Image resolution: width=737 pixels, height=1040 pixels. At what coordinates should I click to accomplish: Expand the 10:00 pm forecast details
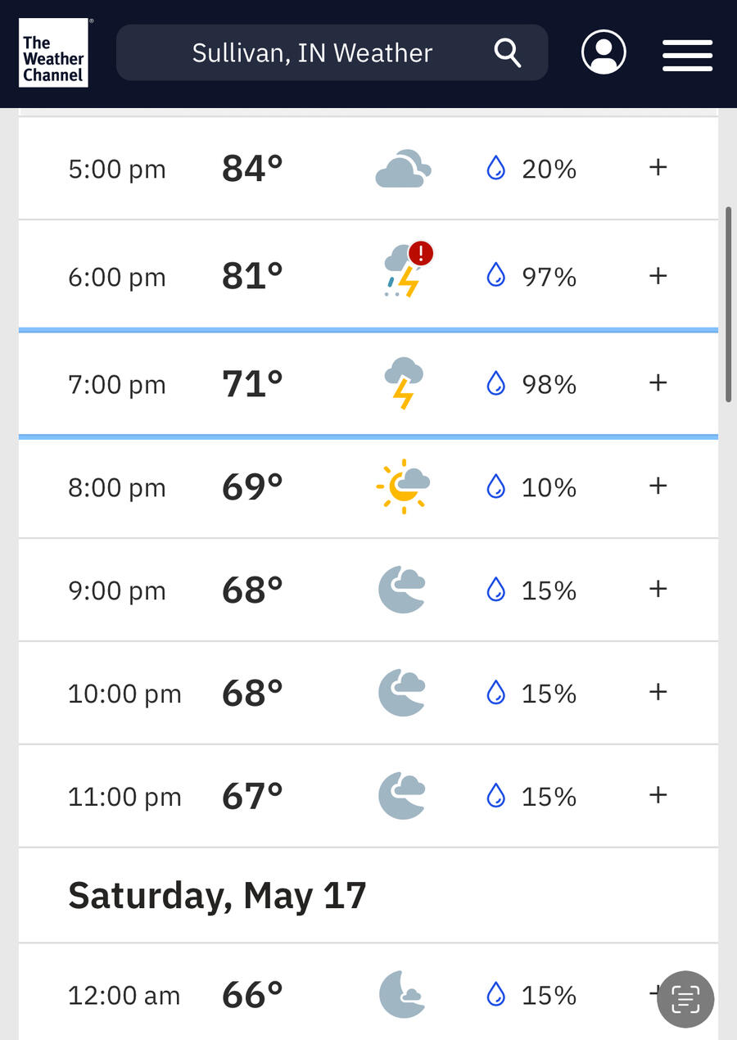(658, 693)
